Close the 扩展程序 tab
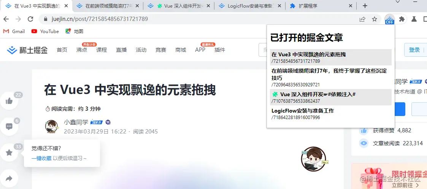Viewport: 427px width, 189px height. point(351,6)
